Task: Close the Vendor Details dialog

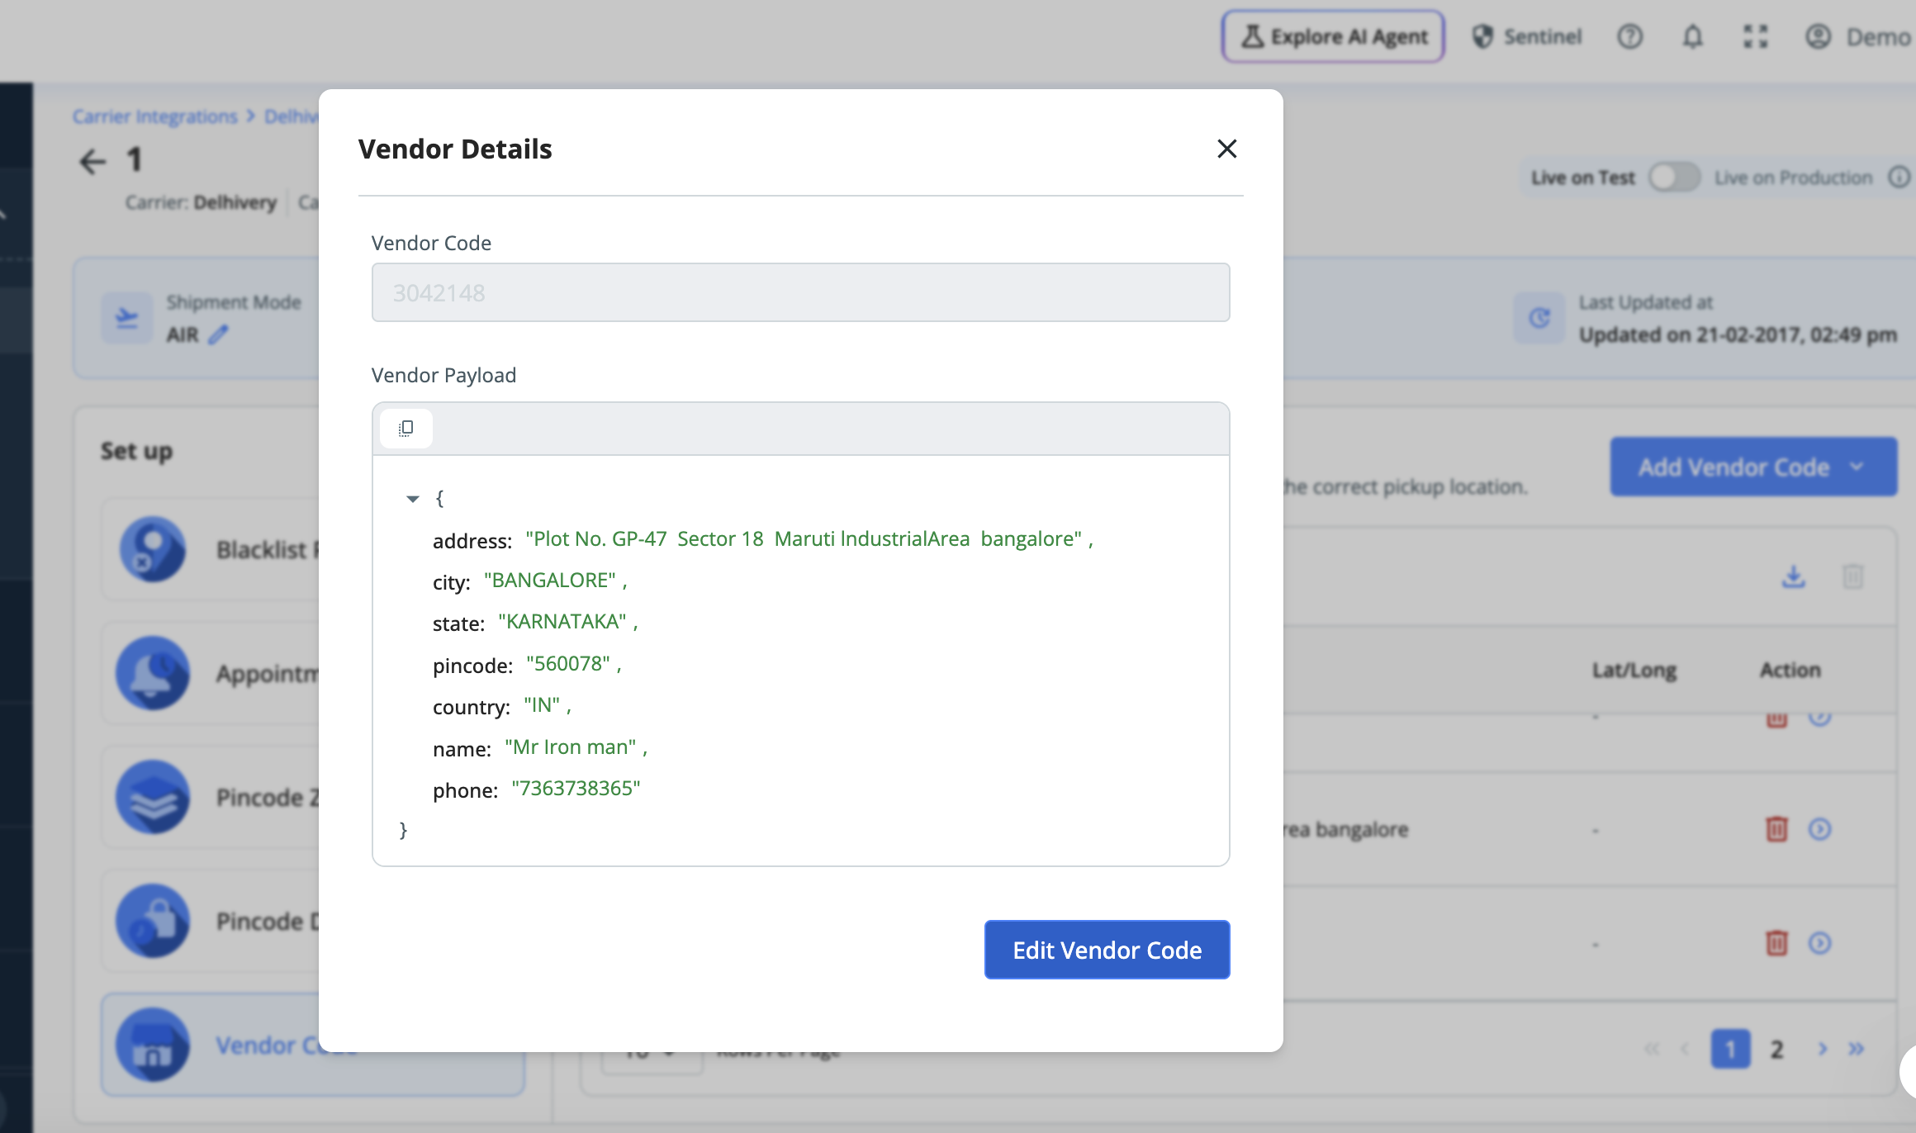Action: click(1226, 149)
